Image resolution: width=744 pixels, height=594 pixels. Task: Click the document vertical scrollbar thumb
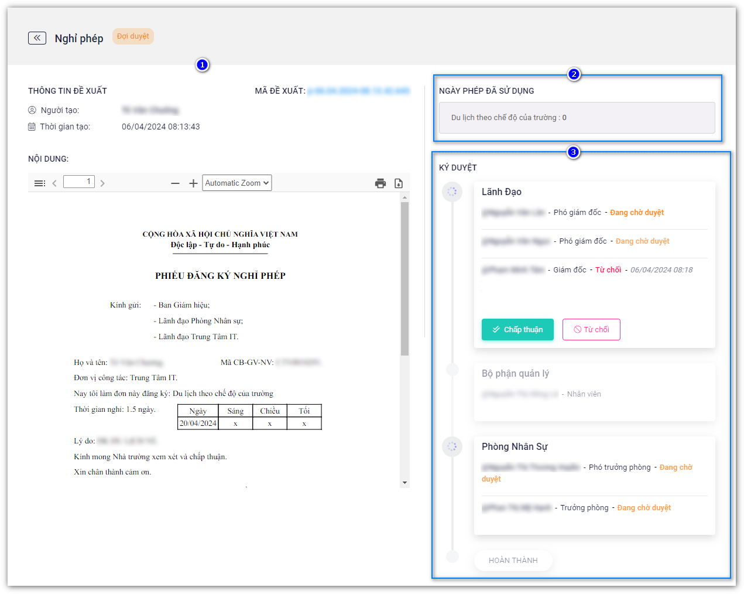tap(404, 278)
